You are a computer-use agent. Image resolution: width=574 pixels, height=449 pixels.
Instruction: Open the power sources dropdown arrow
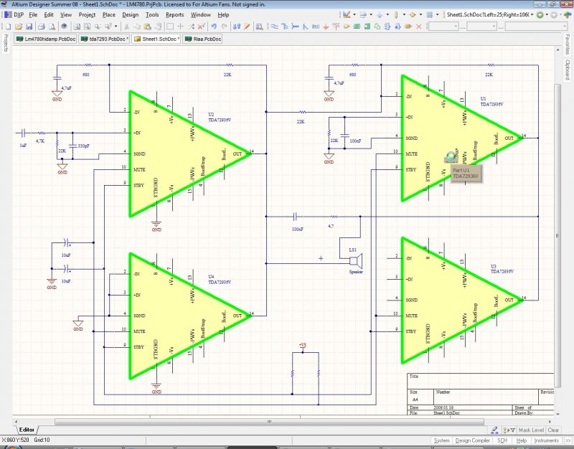click(x=387, y=14)
